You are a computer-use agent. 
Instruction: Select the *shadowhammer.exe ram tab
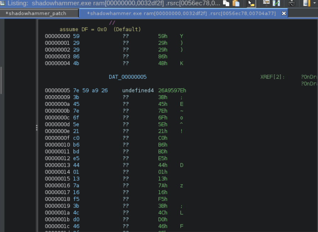pyautogui.click(x=181, y=13)
